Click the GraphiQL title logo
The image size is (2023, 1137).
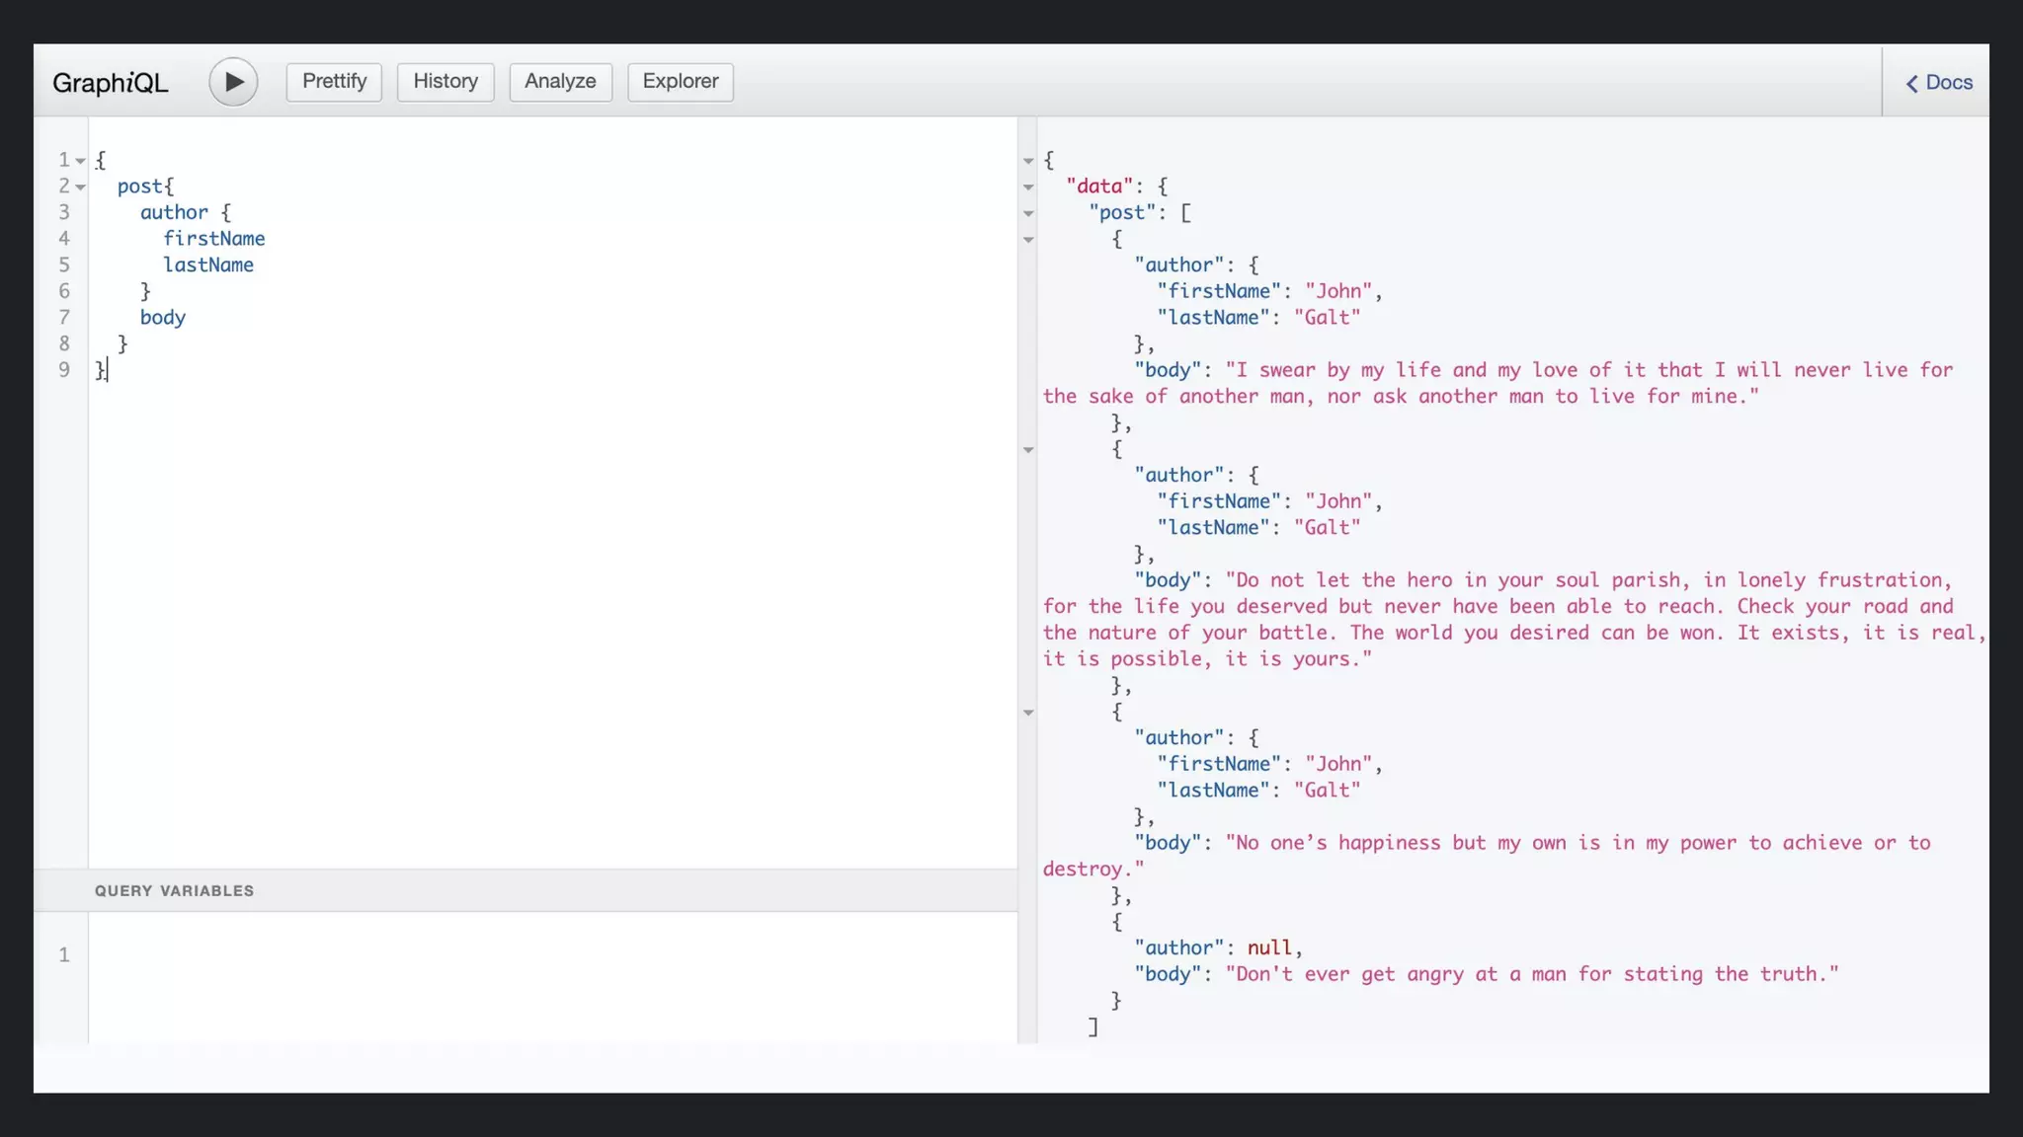pyautogui.click(x=111, y=83)
